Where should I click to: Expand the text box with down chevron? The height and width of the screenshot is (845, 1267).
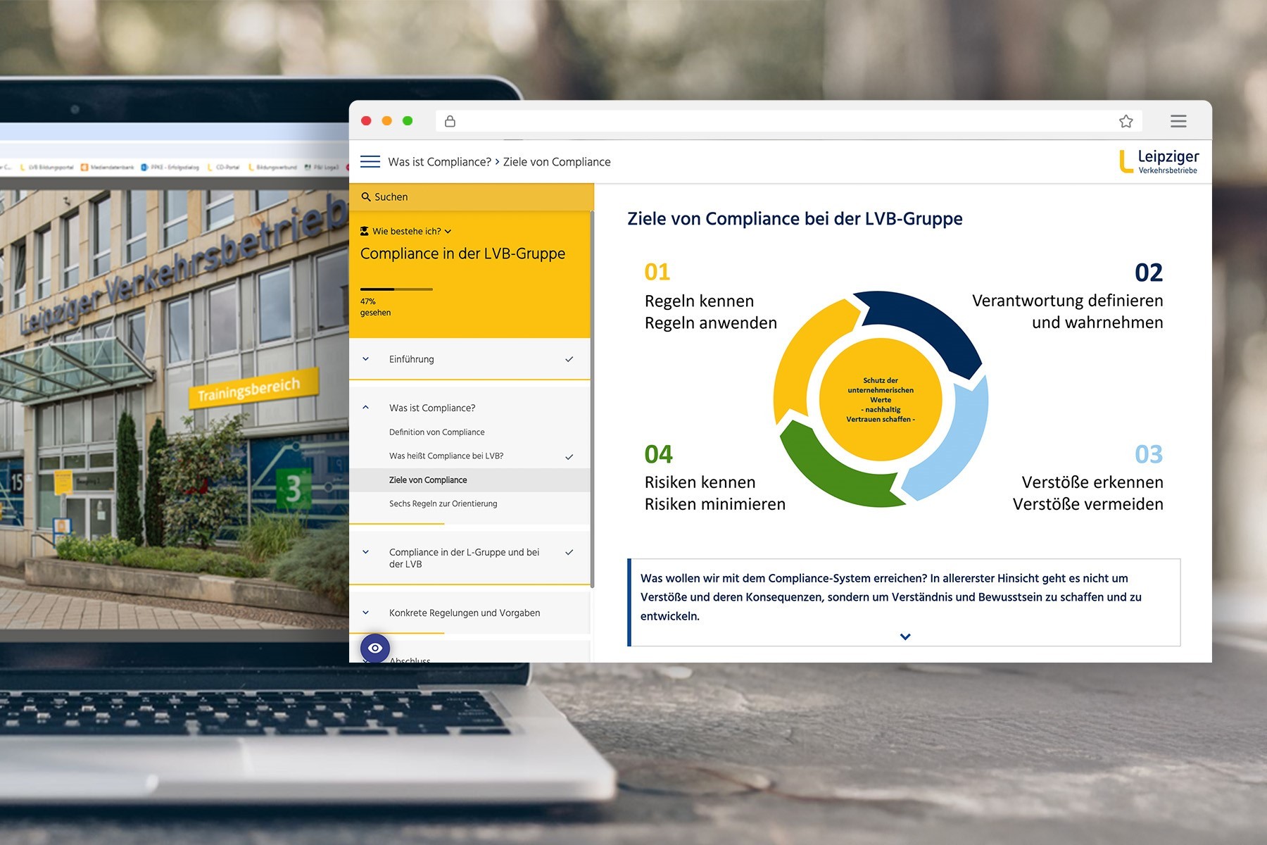tap(905, 637)
